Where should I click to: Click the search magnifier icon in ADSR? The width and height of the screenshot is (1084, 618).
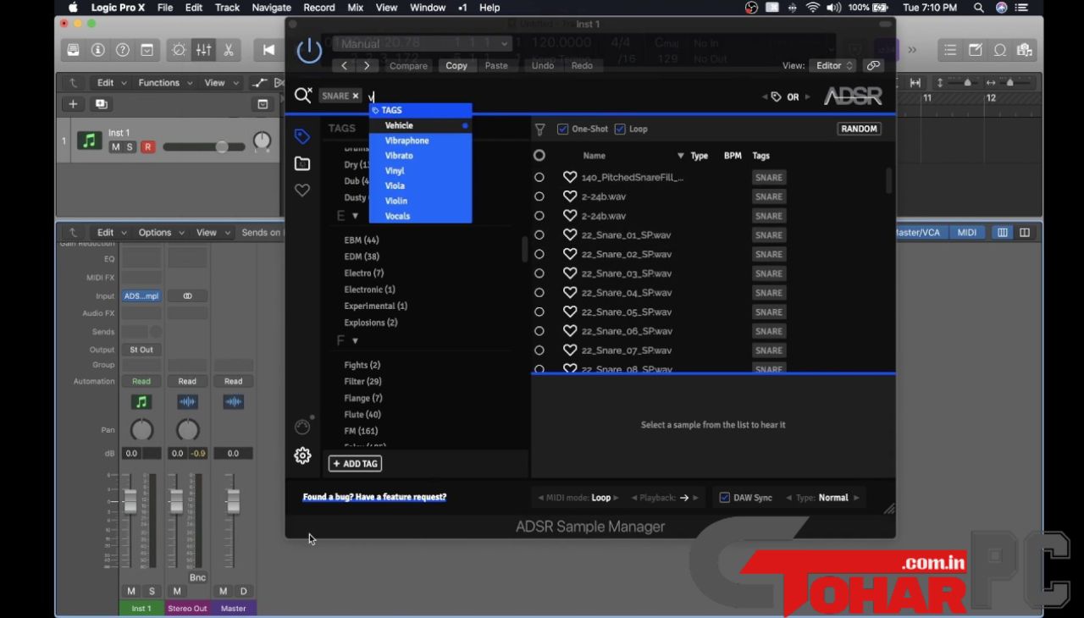(303, 96)
